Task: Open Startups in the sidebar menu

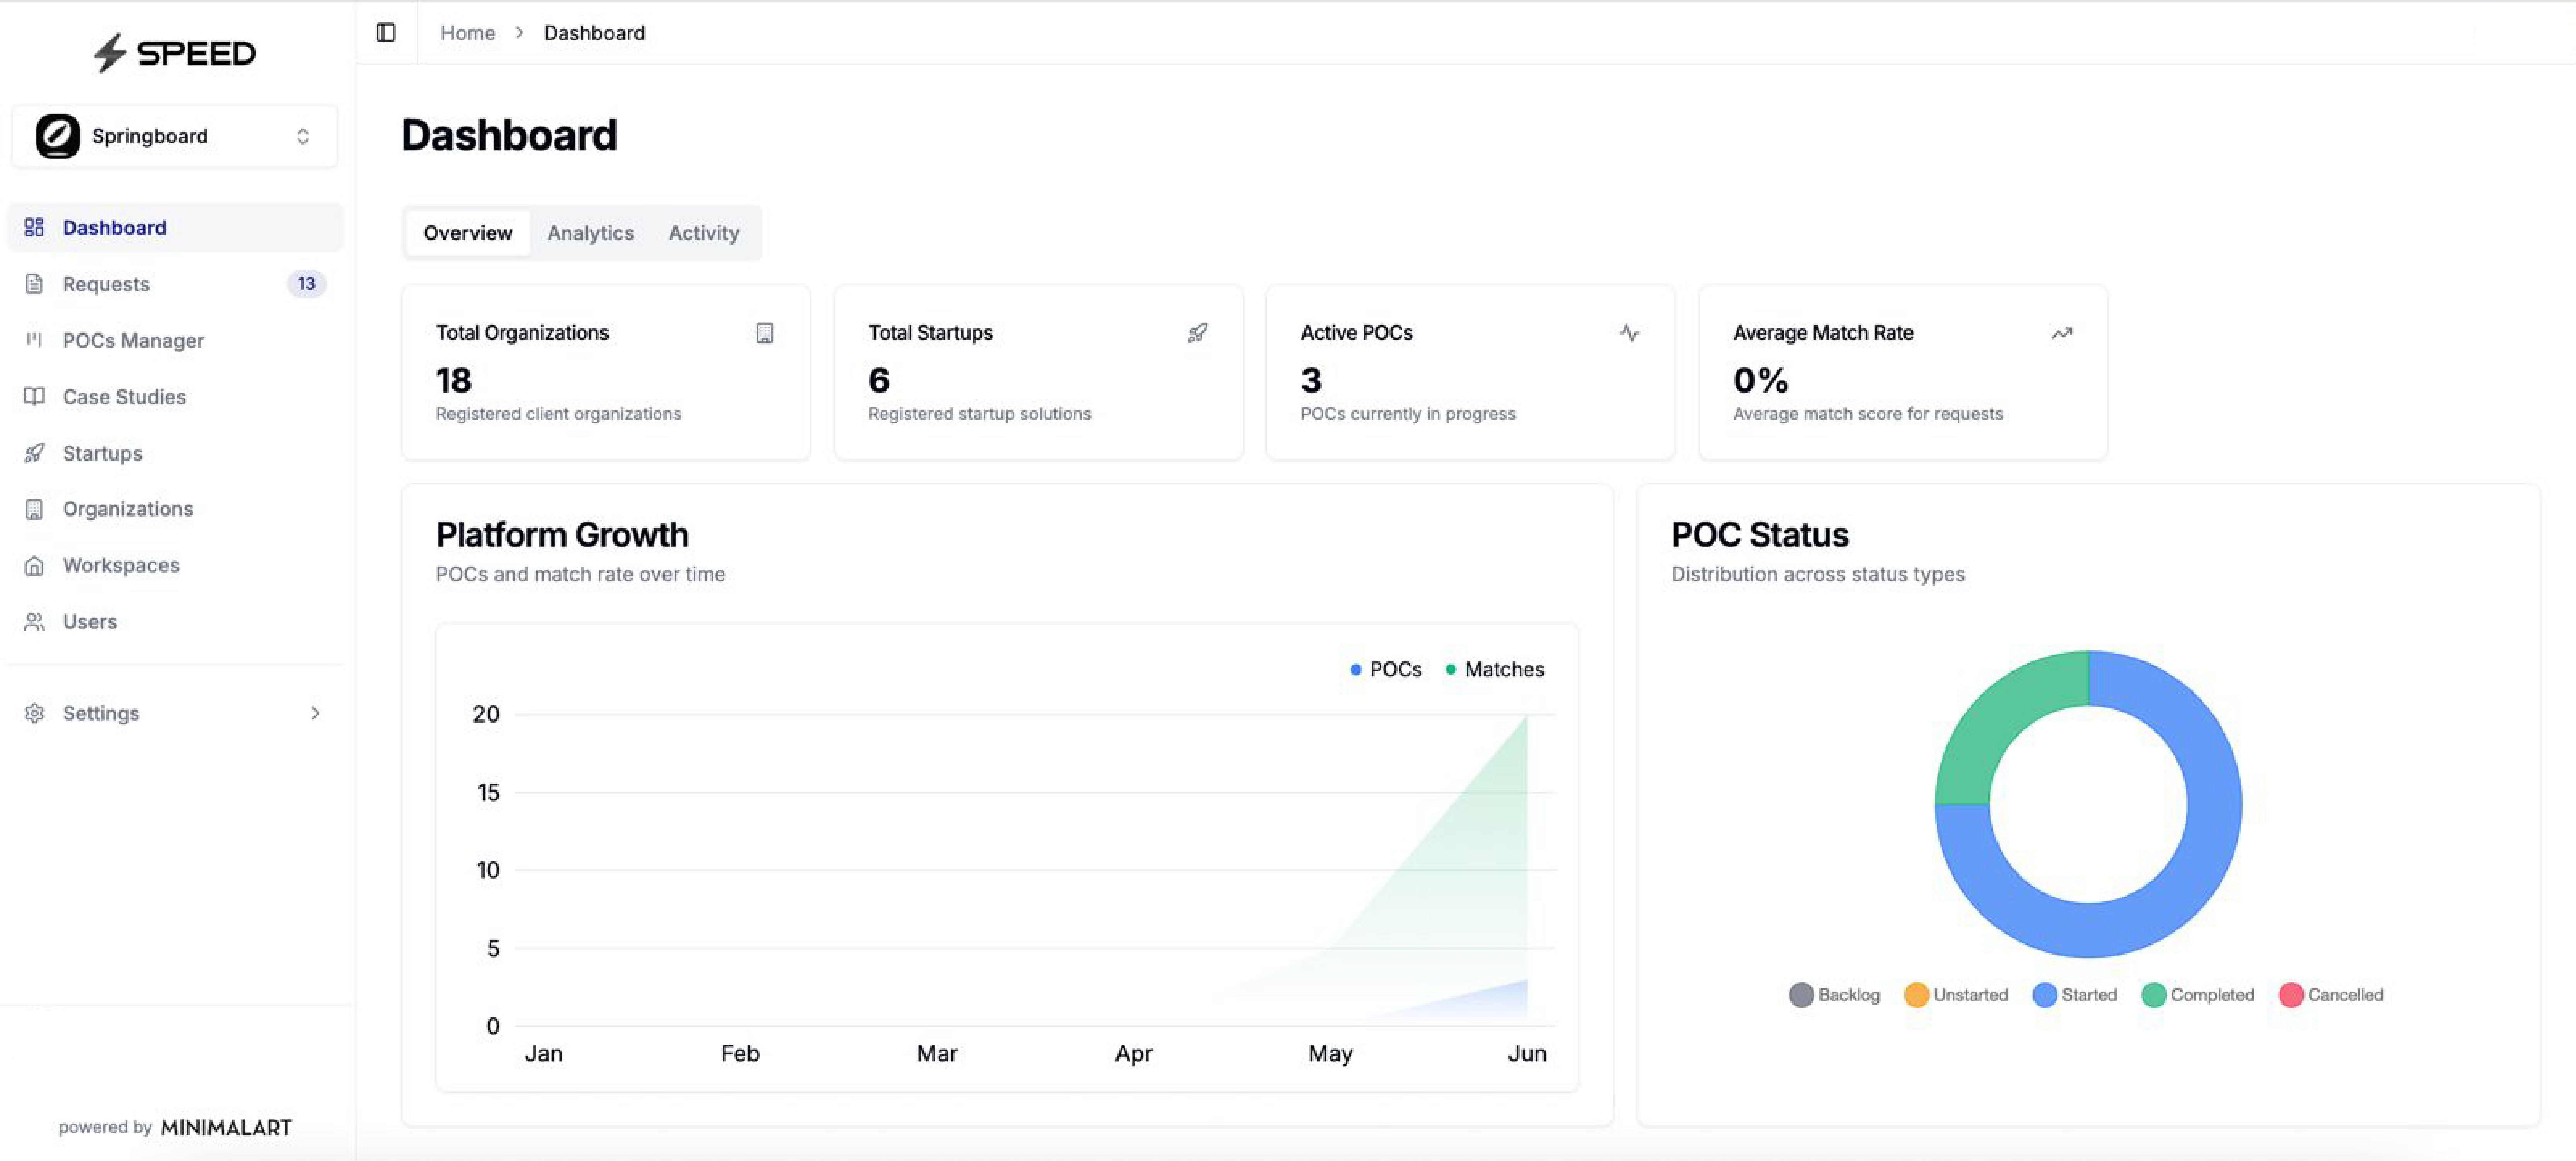Action: (175, 453)
